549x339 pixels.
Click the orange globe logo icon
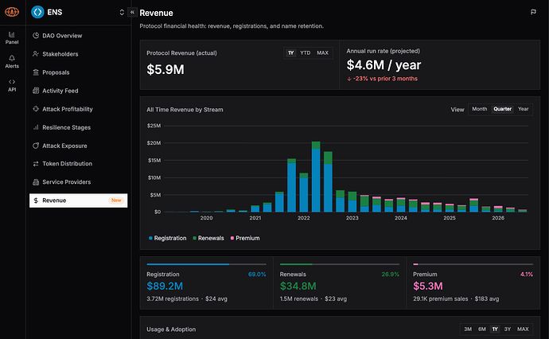12,12
